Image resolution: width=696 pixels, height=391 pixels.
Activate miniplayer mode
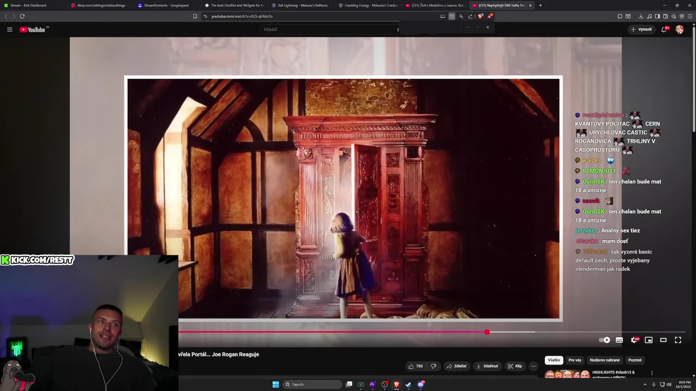(649, 340)
